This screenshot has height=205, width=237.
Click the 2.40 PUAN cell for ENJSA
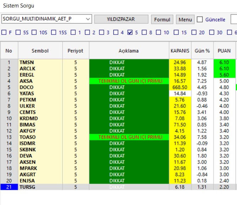(224, 181)
